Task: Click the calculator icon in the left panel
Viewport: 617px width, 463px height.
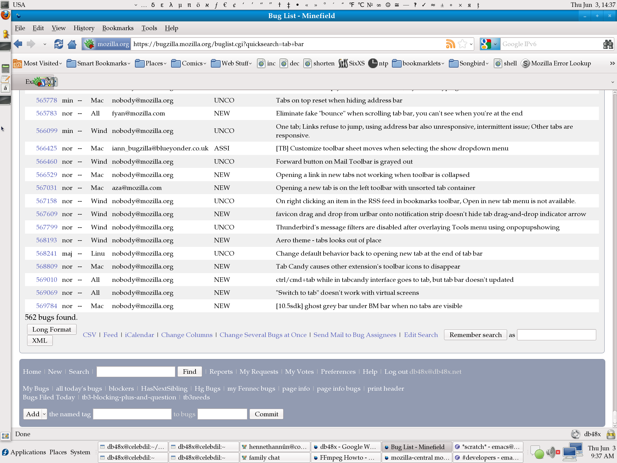Action: pyautogui.click(x=5, y=69)
